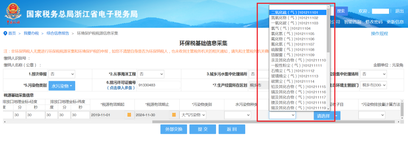Choose 硫酸雾（气）|101211108 from list

[x=298, y=50]
